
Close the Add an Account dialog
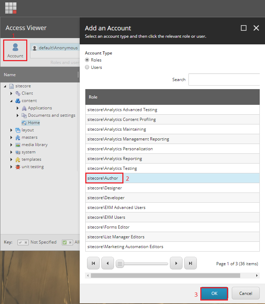(256, 28)
